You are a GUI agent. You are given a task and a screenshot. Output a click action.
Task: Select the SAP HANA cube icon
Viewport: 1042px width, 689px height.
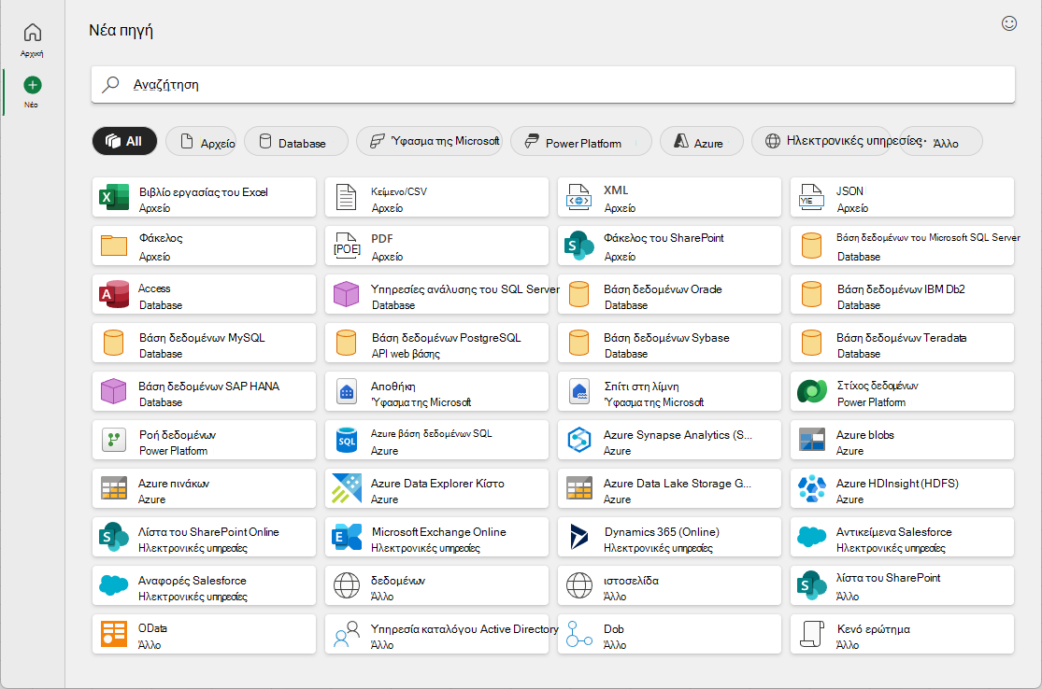tap(114, 391)
